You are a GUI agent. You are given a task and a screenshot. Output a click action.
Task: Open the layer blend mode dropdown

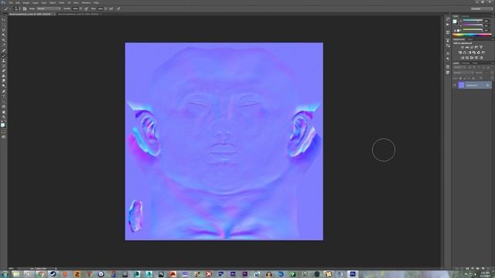tap(463, 73)
